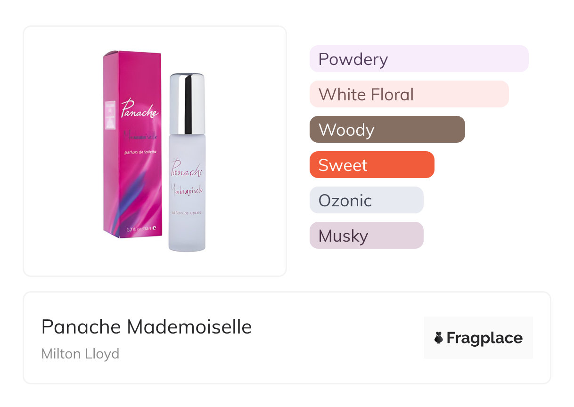574x407 pixels.
Task: Click the Panache script logo on the pink box
Action: pos(139,108)
